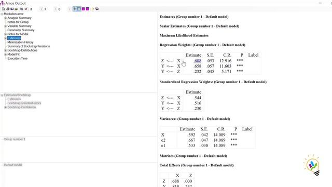Open the table columns dropdown showing 0
Viewport: 332px width, 187px height.
pyautogui.click(x=69, y=9)
